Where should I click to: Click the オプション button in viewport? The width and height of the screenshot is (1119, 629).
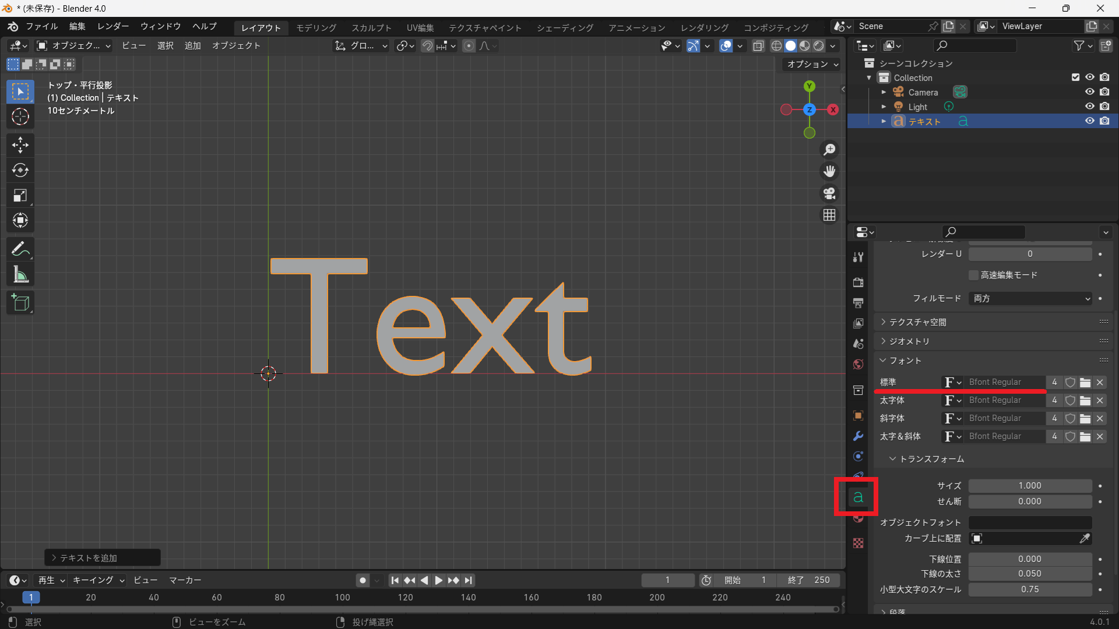click(812, 64)
